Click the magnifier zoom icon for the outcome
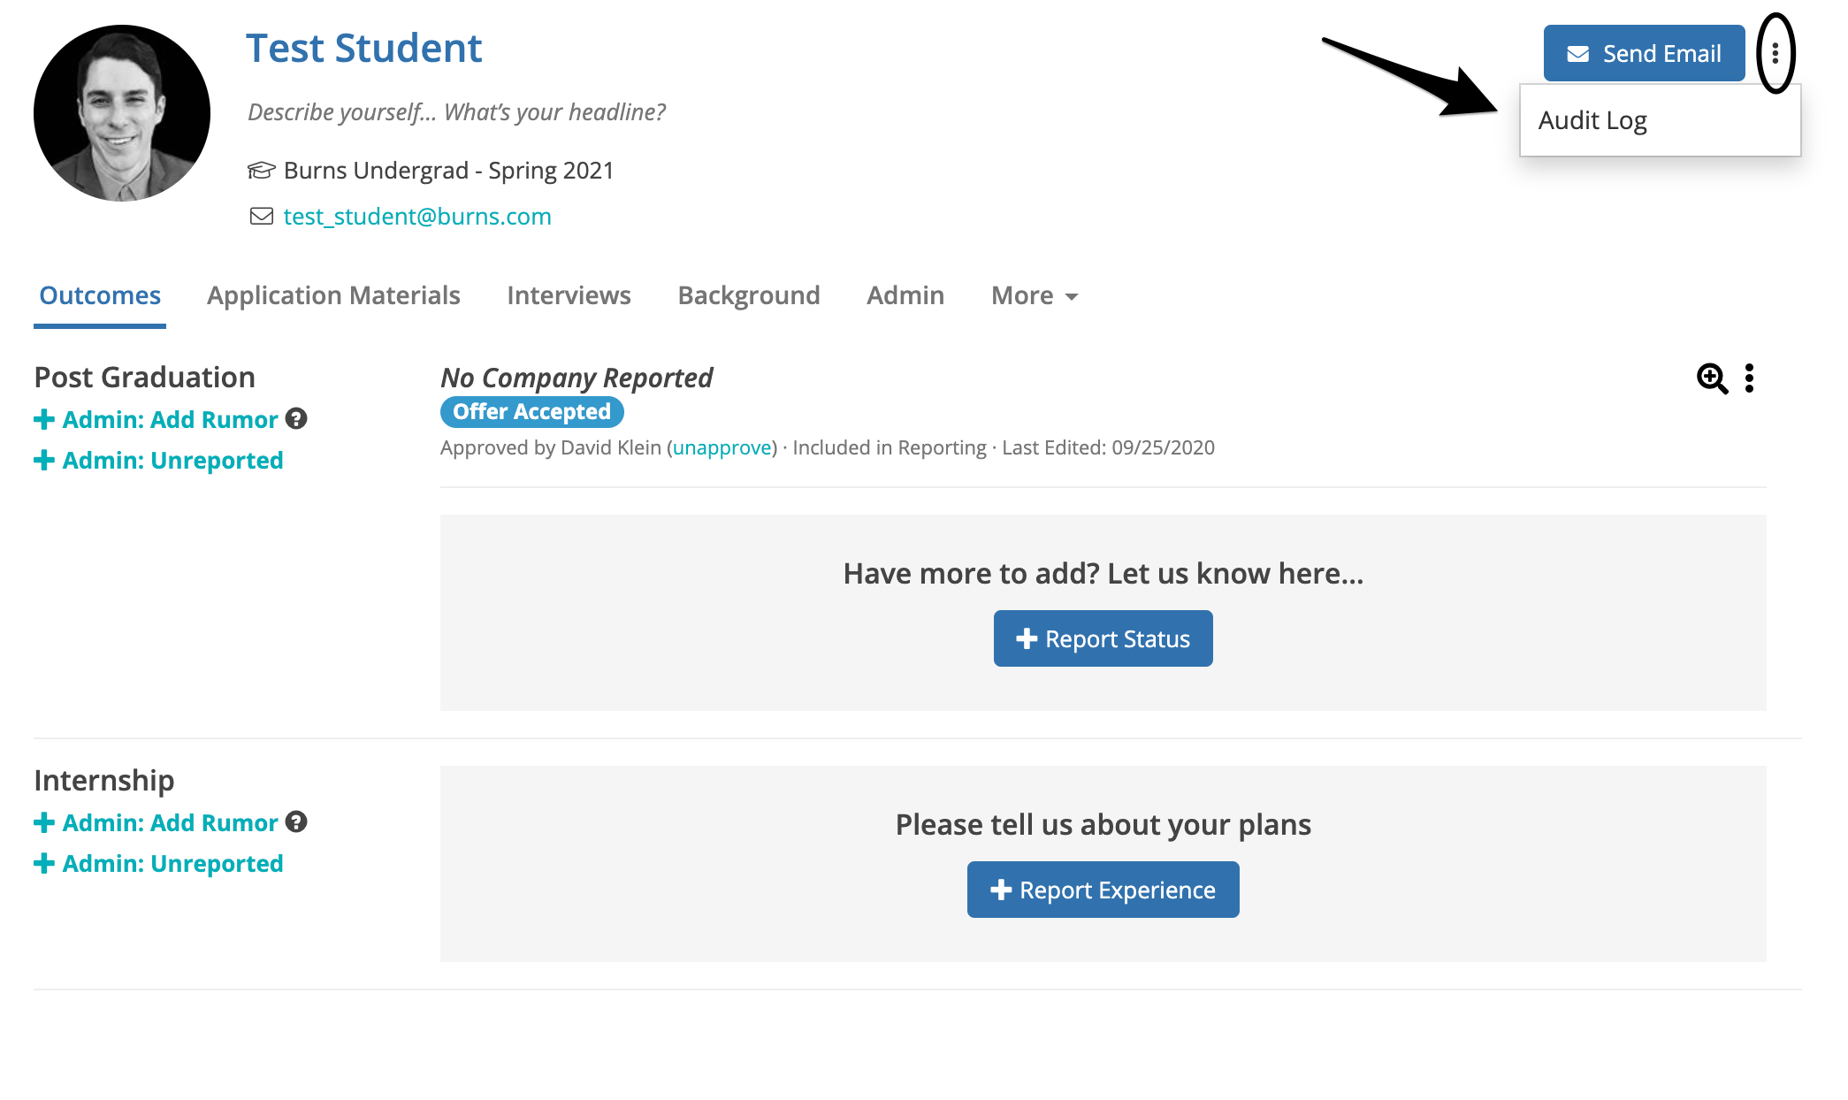The height and width of the screenshot is (1100, 1848). 1712,378
